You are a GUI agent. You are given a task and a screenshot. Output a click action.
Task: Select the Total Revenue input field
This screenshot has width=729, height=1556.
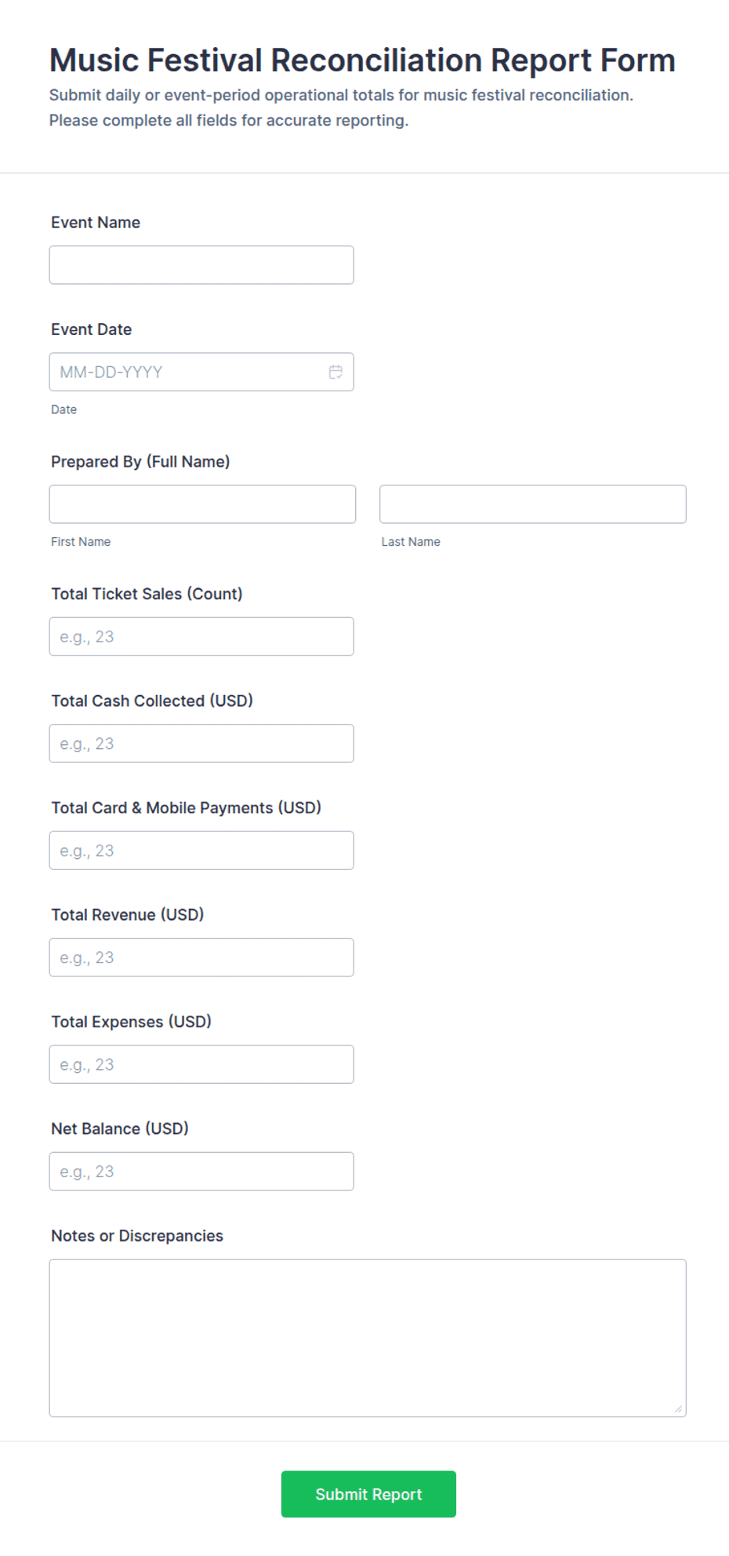pos(201,958)
